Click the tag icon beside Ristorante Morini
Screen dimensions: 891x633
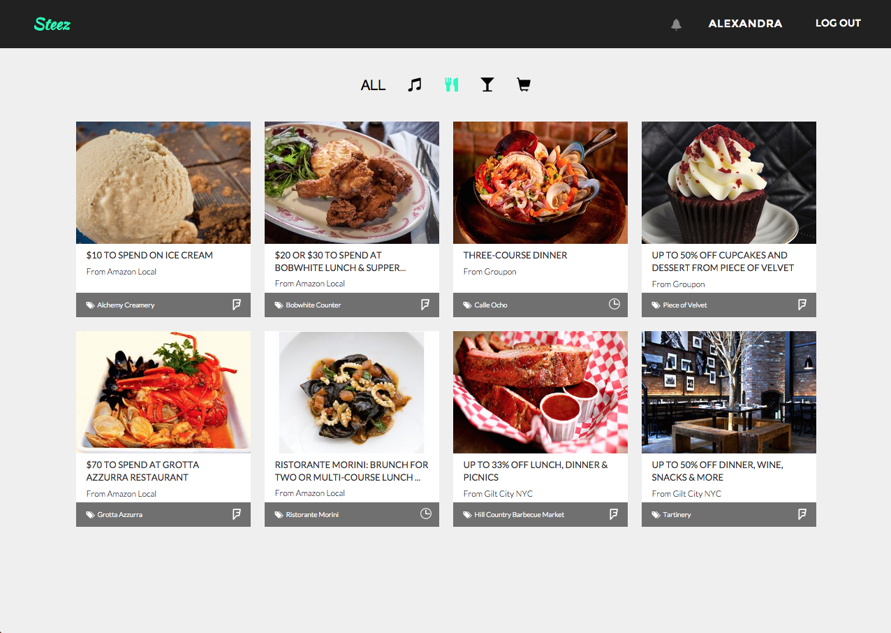tap(279, 515)
